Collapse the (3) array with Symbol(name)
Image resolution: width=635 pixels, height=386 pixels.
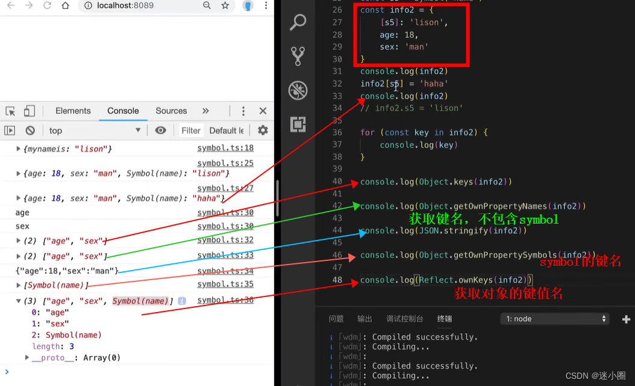click(18, 301)
